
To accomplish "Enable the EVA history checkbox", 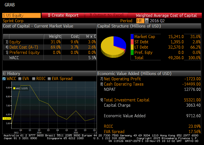I will coord(20,79).
